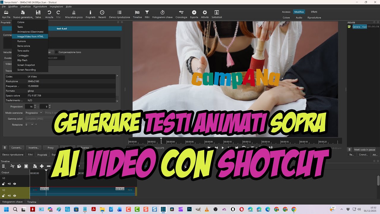This screenshot has width=380, height=214.
Task: Open the Attività panel hamburger menu
Action: [x=349, y=150]
